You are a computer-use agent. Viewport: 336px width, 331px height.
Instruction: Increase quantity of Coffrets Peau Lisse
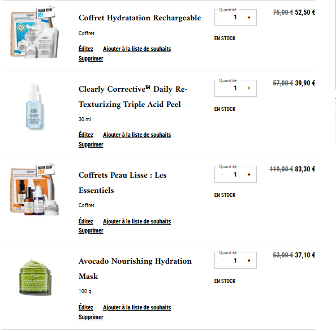(249, 175)
